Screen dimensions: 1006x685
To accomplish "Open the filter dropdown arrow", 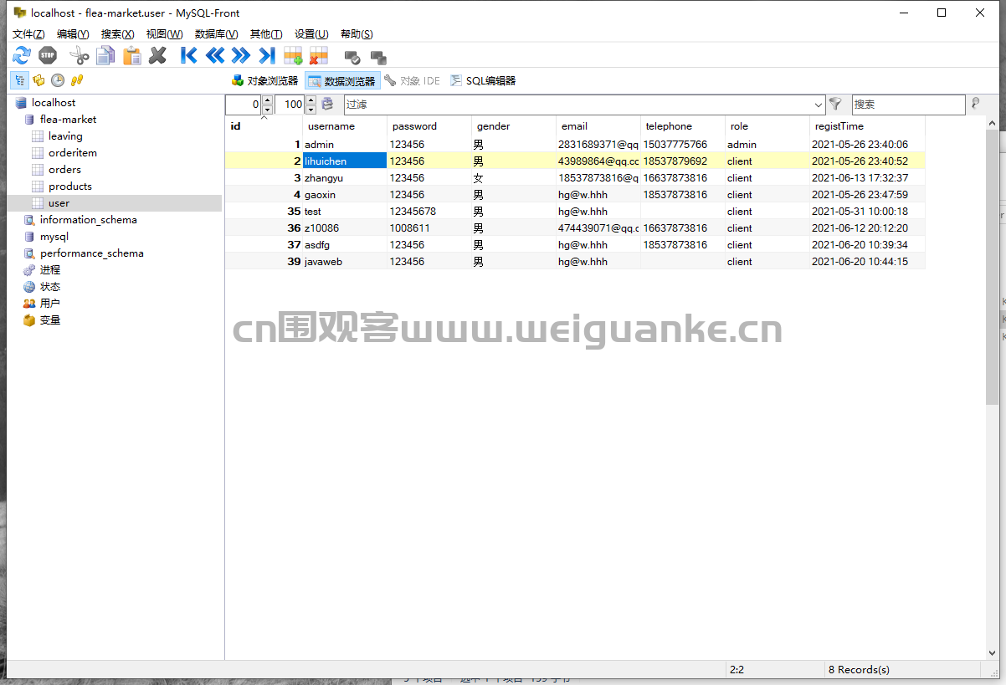I will (819, 105).
